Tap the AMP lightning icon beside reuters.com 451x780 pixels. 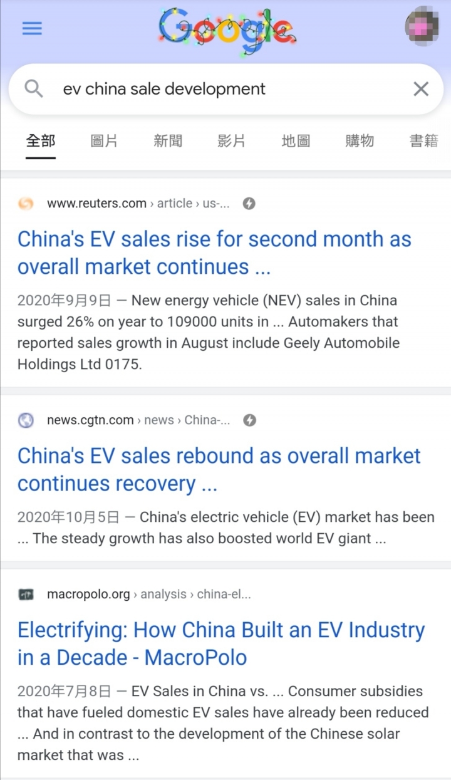[249, 204]
